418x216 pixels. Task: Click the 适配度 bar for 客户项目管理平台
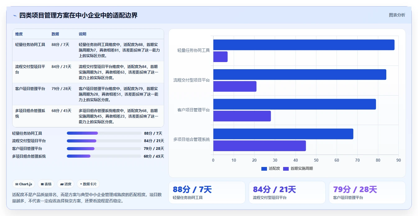click(295, 104)
